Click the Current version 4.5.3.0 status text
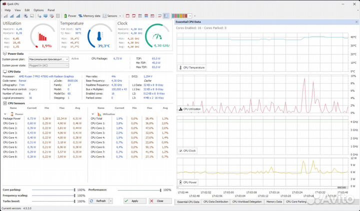 [16, 208]
